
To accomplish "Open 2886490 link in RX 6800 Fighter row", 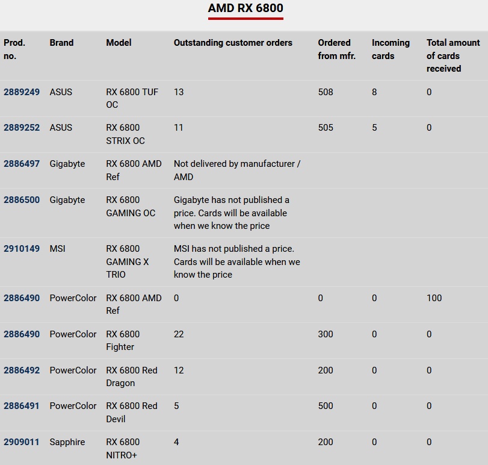I will (22, 334).
